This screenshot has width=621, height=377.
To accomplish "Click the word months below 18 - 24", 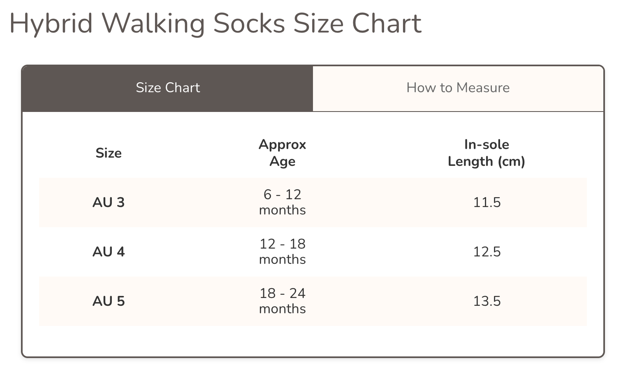I will [x=283, y=309].
